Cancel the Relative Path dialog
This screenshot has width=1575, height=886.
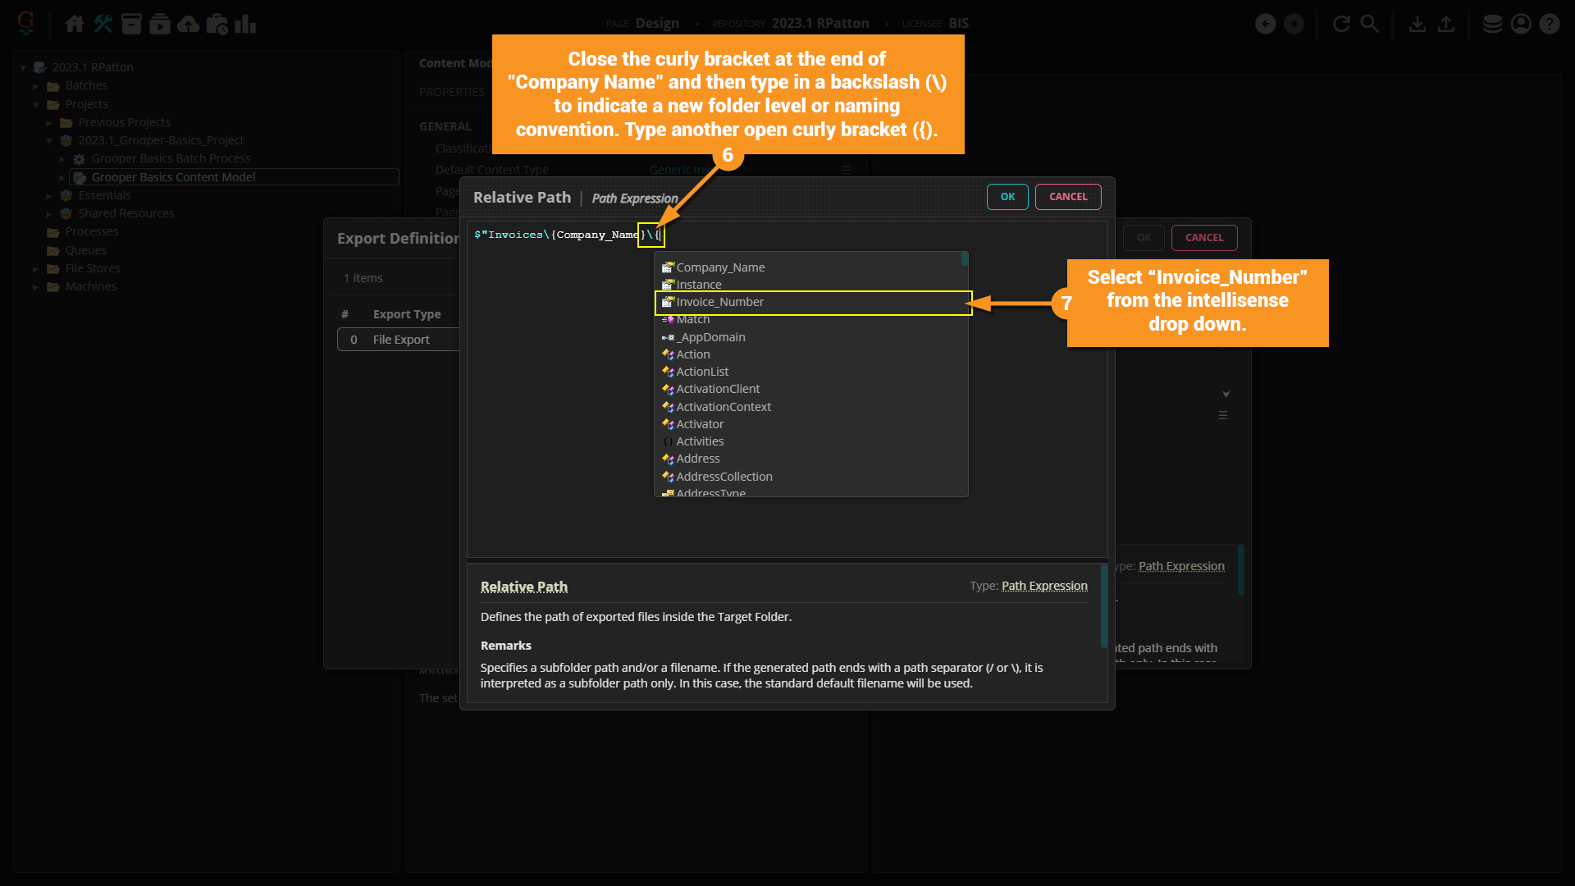tap(1067, 197)
